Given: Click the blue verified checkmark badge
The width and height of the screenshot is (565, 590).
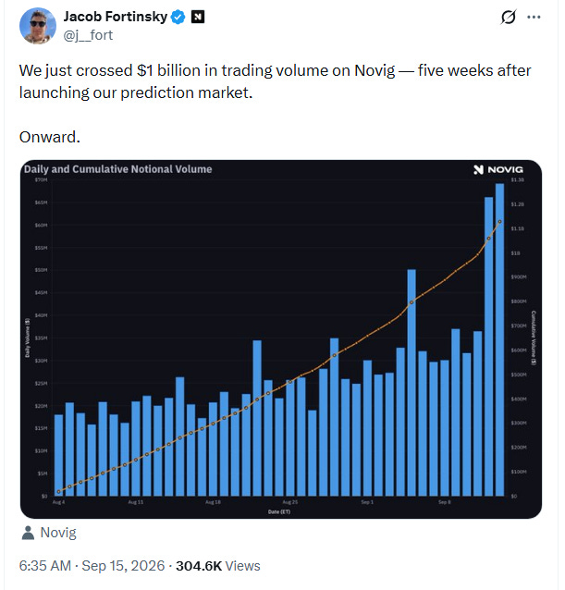Looking at the screenshot, I should pos(178,17).
